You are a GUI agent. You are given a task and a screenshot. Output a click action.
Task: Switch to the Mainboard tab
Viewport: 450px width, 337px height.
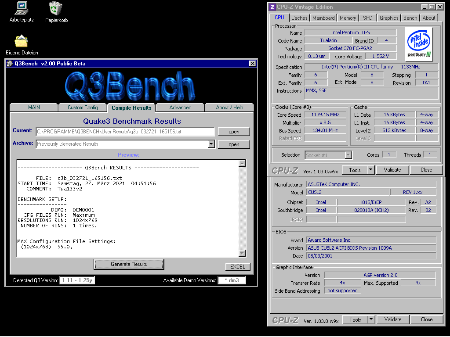tap(323, 18)
